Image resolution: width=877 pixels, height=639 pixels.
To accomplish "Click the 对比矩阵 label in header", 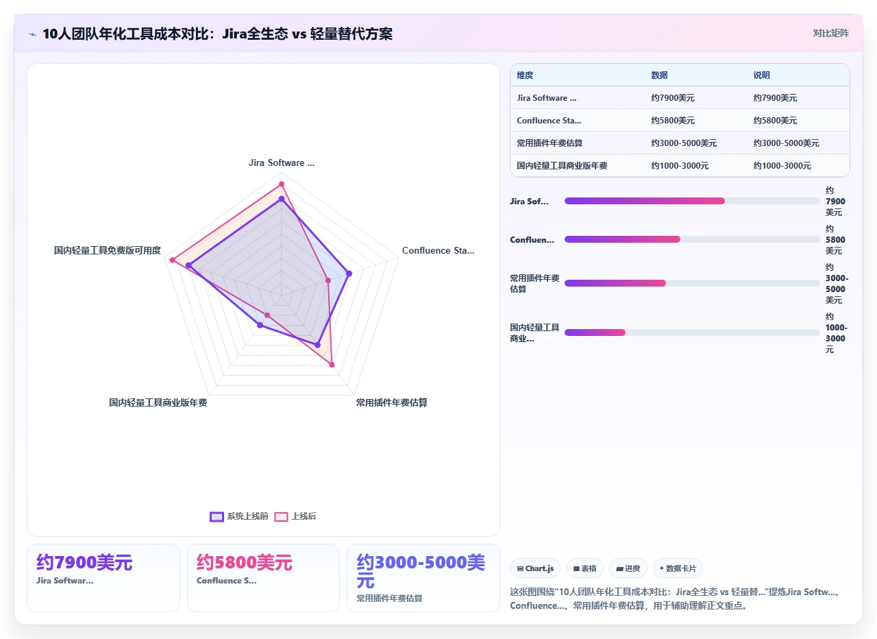I will 830,33.
